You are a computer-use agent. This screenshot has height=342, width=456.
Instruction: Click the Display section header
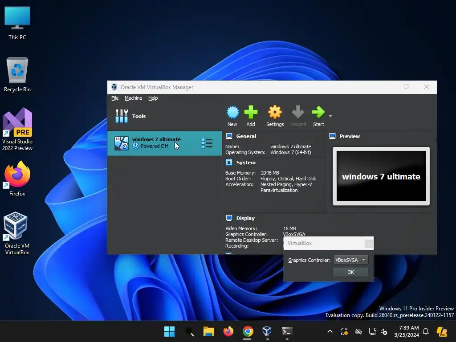pyautogui.click(x=245, y=218)
